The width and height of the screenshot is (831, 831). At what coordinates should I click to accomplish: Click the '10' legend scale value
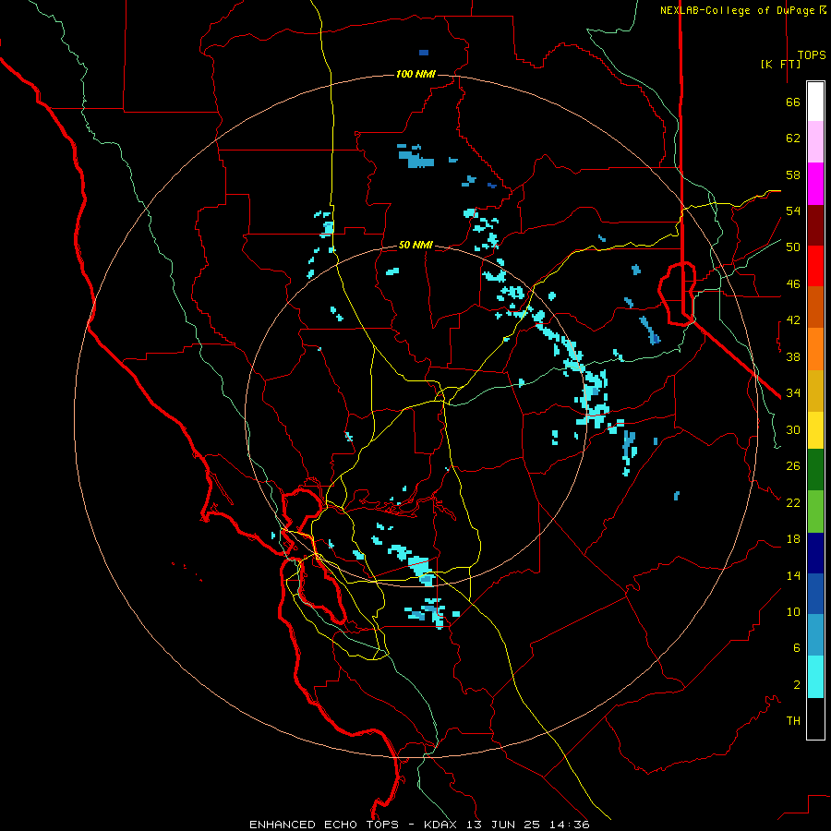[793, 612]
